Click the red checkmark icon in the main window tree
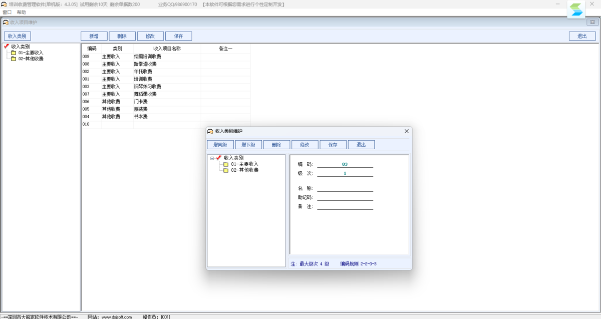Viewport: 601px width, 319px height. (x=6, y=47)
